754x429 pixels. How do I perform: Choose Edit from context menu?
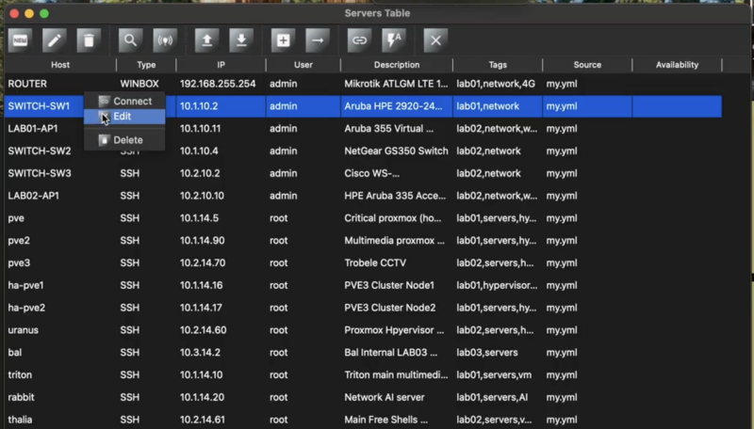pyautogui.click(x=124, y=117)
